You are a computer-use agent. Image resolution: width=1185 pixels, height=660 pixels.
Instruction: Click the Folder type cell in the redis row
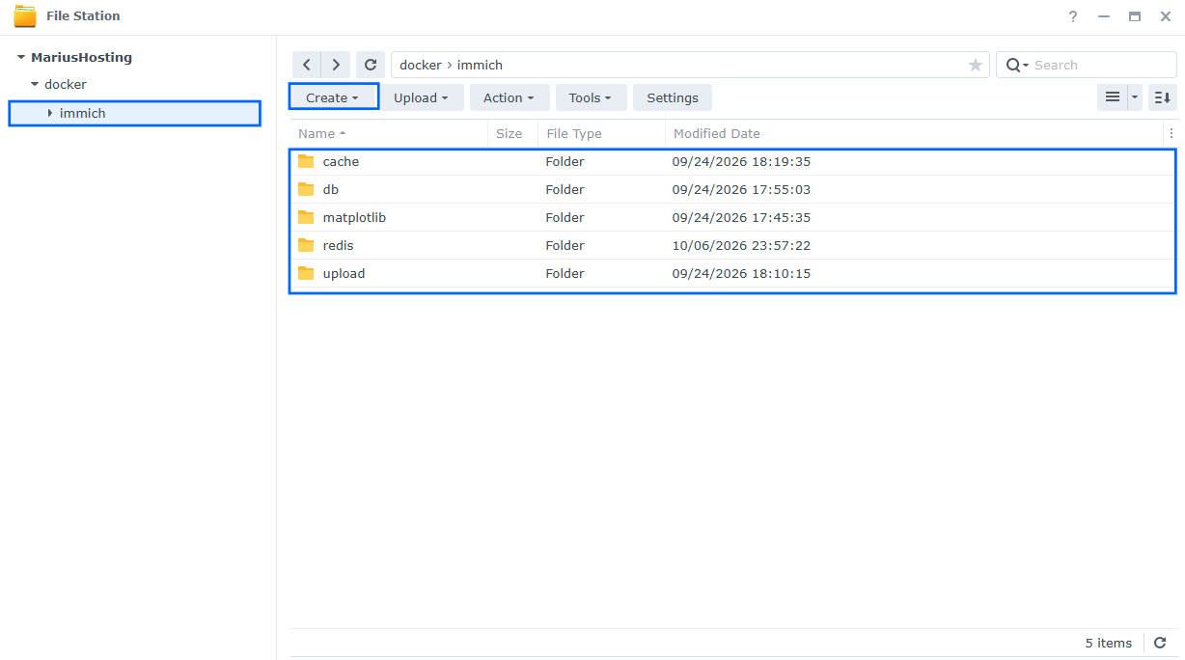(565, 245)
